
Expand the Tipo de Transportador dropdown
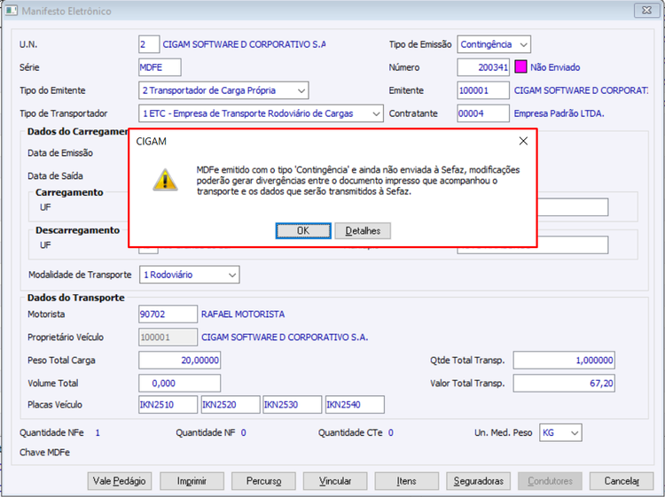tap(261, 113)
